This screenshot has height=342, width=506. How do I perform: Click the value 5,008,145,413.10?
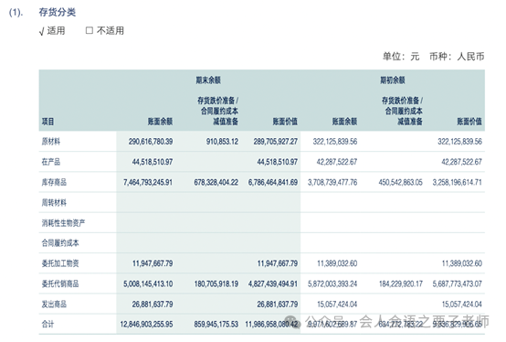[x=148, y=283]
